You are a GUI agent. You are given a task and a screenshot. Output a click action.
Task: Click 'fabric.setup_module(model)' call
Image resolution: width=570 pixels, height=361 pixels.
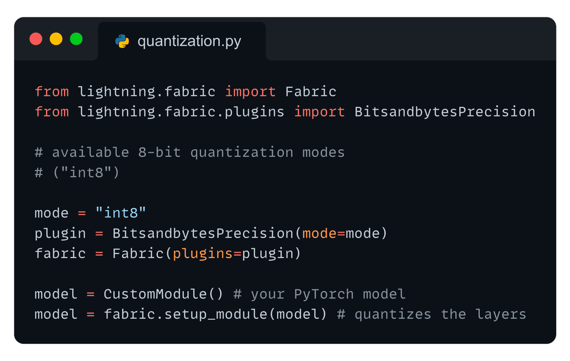coord(215,315)
